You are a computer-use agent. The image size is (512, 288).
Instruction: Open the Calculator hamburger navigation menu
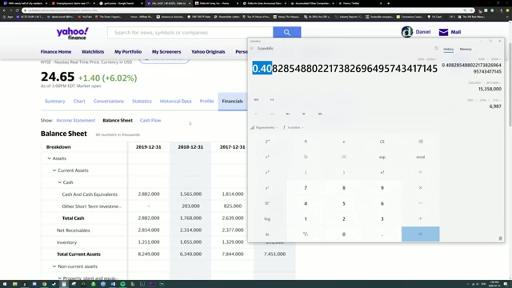click(252, 48)
